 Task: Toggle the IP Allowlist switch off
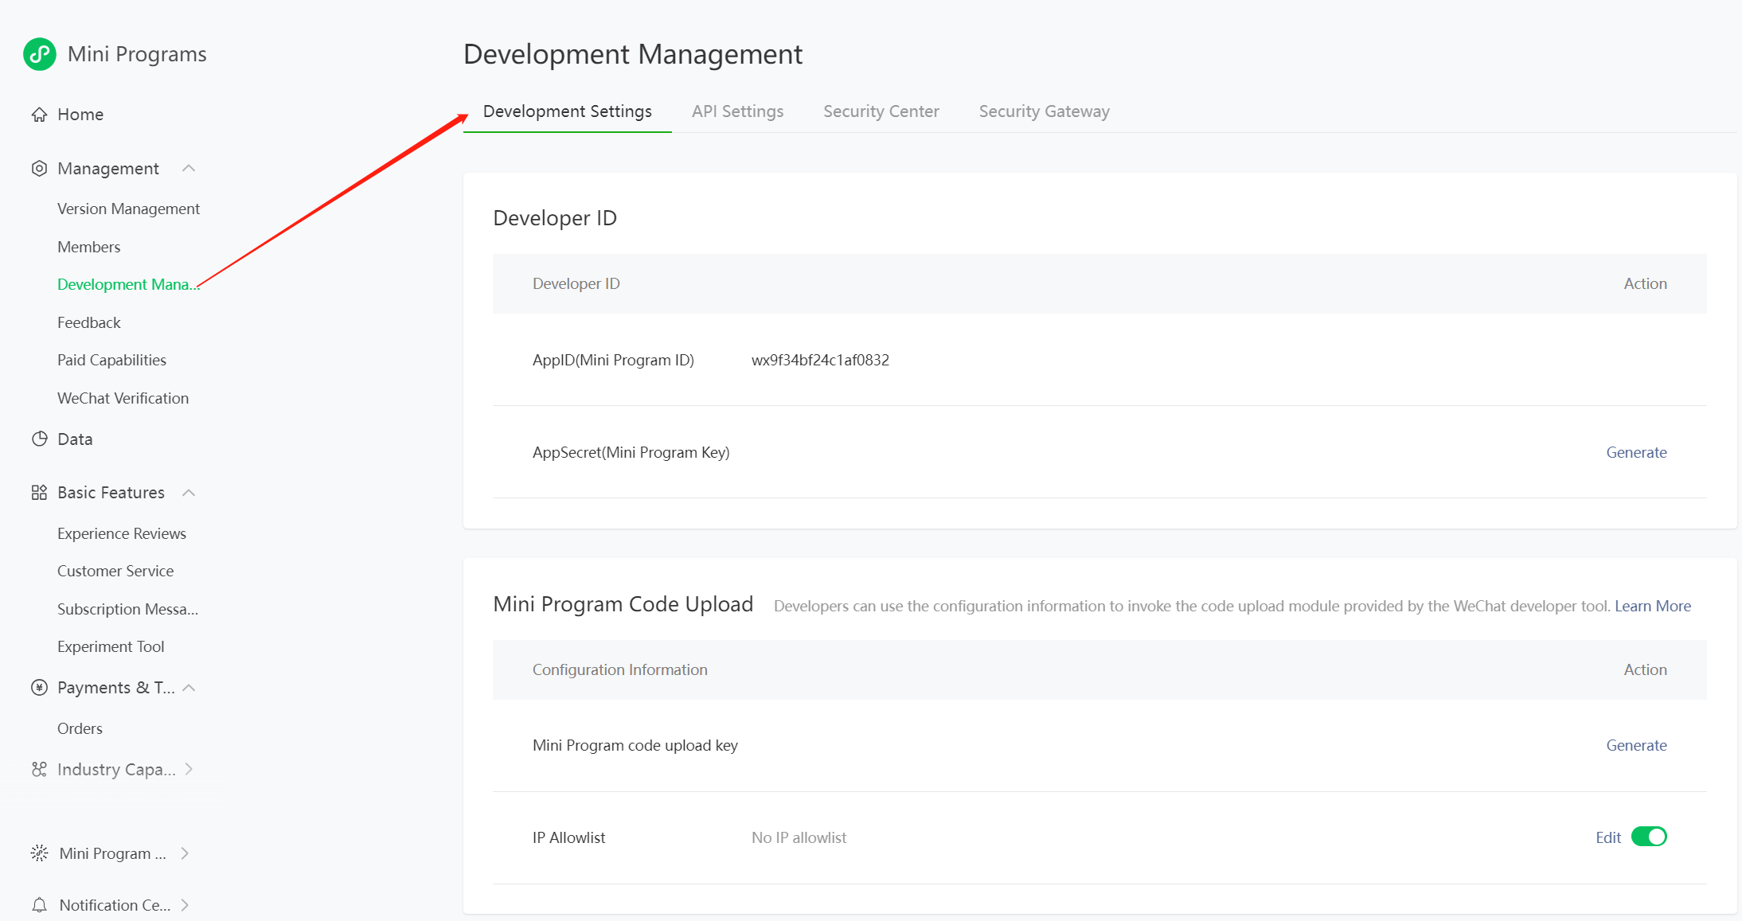coord(1649,837)
